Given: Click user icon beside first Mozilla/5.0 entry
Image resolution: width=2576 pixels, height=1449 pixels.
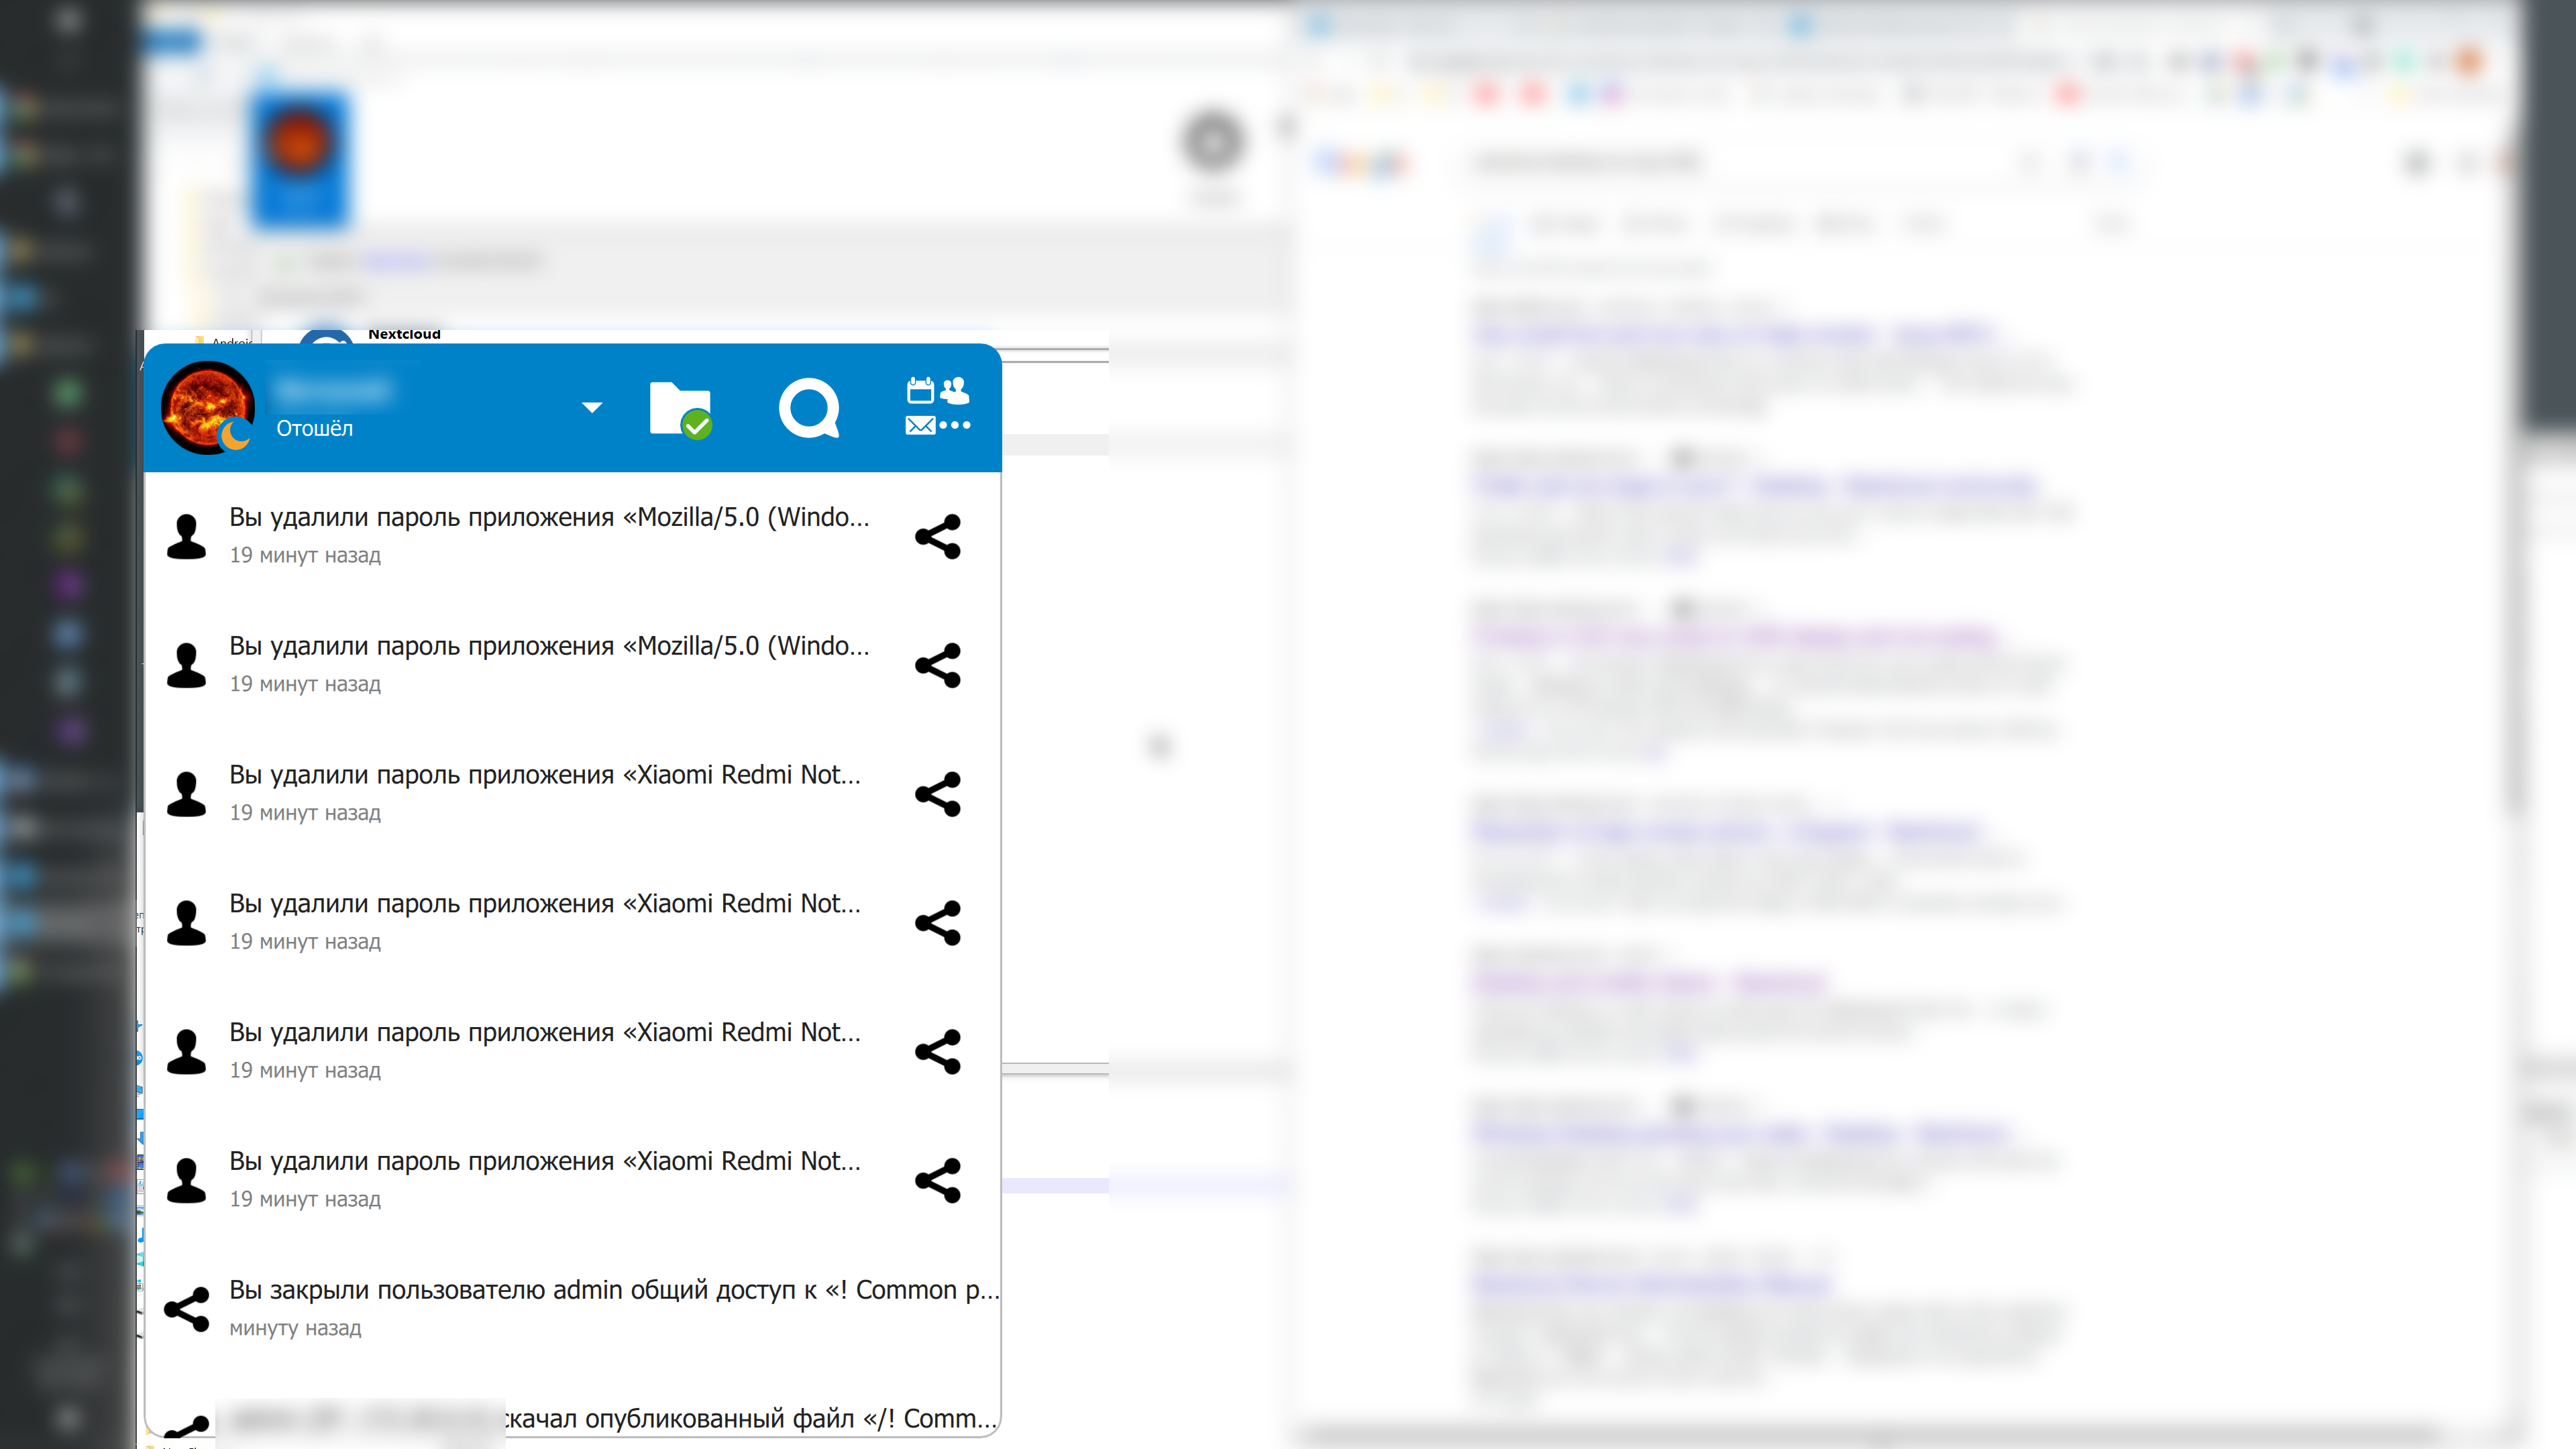Looking at the screenshot, I should [x=186, y=537].
